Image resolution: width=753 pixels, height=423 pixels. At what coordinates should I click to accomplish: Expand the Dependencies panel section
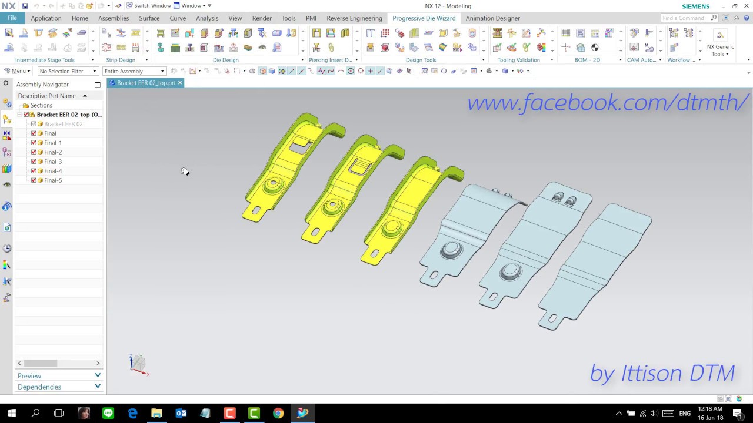click(x=59, y=387)
